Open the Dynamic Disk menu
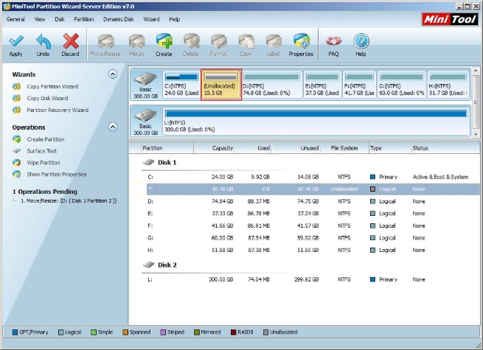483x350 pixels. [119, 19]
